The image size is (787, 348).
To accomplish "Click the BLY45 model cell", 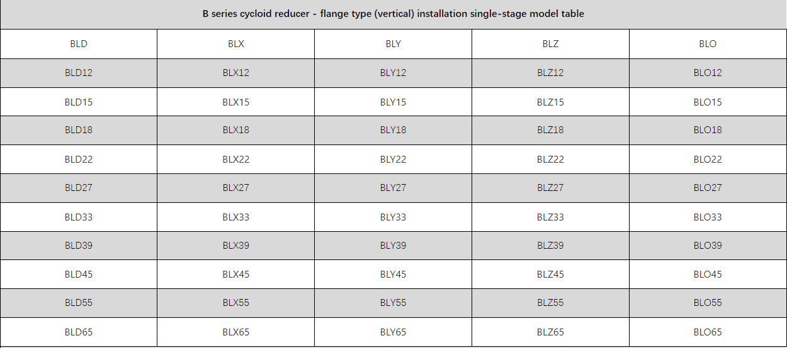I will tap(394, 275).
